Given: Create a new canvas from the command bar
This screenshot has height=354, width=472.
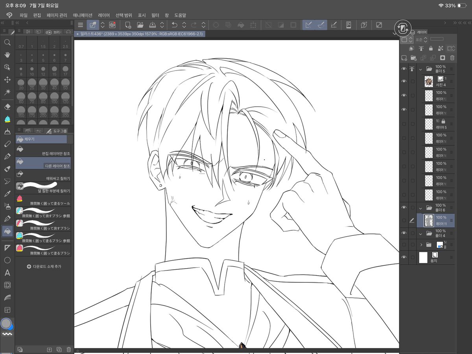Looking at the screenshot, I should (128, 25).
